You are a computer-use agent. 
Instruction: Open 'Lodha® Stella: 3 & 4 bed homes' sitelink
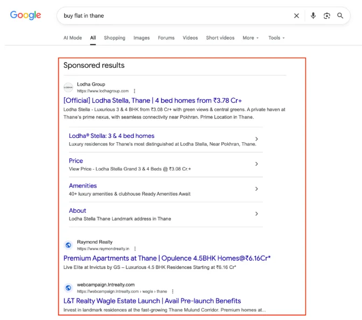112,136
